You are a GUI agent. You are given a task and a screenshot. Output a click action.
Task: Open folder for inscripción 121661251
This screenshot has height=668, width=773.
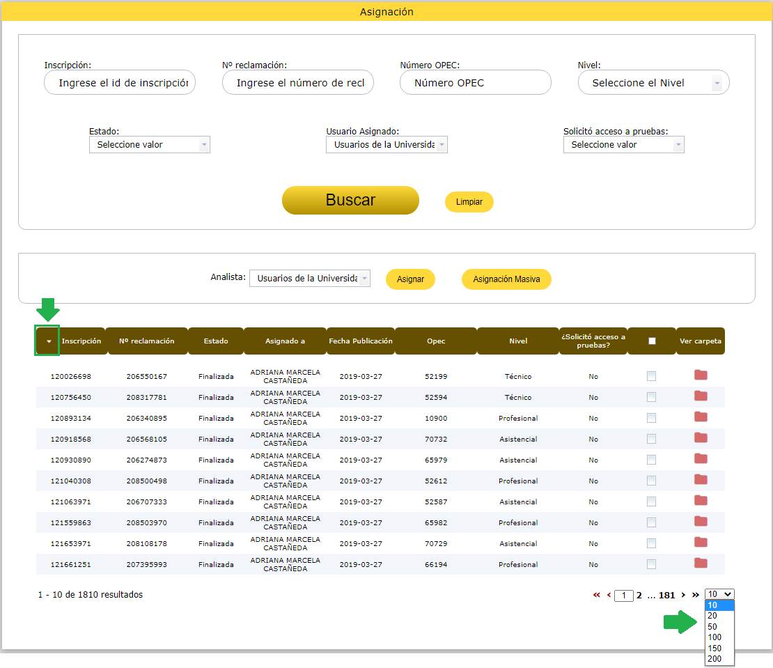click(701, 564)
